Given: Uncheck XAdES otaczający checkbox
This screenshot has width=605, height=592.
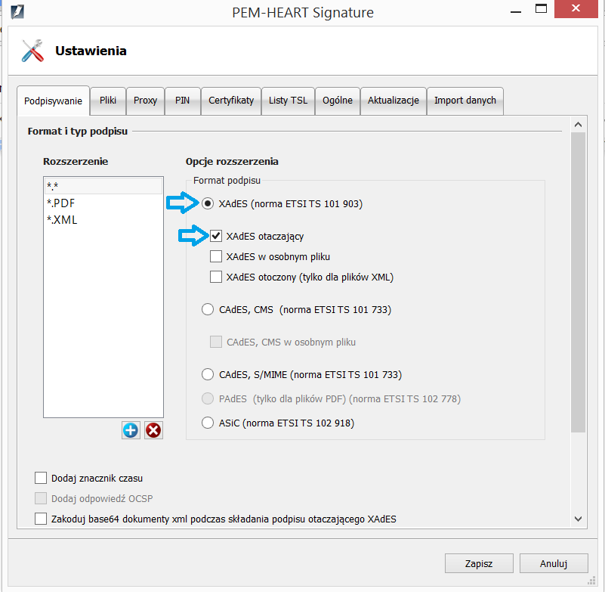Looking at the screenshot, I should pyautogui.click(x=216, y=236).
